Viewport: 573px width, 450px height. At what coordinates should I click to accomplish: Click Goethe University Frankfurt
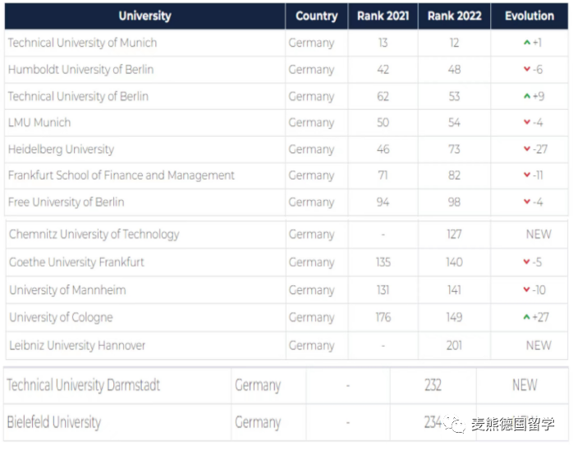(x=76, y=262)
